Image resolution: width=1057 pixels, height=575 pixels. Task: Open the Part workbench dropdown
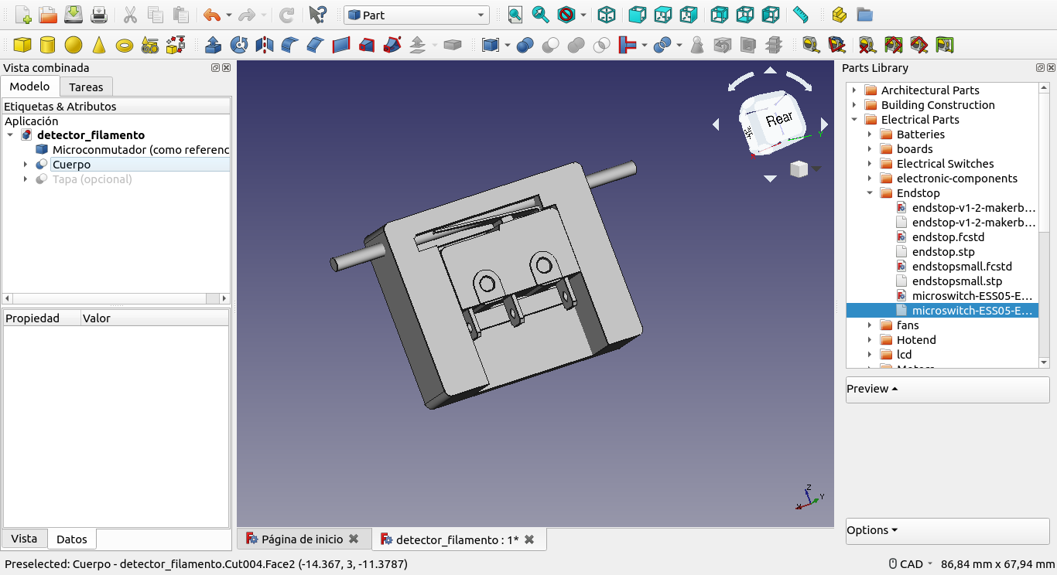pyautogui.click(x=416, y=15)
